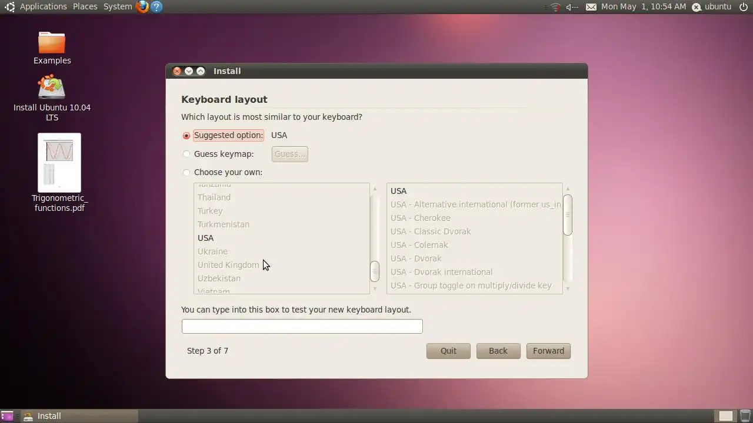Open the mail envelope indicator
Image resolution: width=753 pixels, height=423 pixels.
tap(591, 7)
